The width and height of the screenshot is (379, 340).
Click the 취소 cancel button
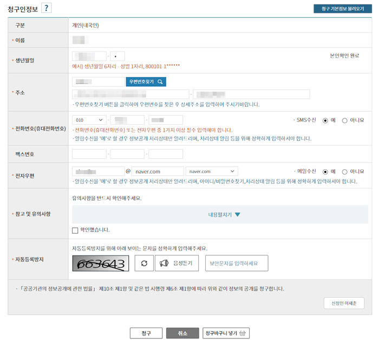[x=182, y=333]
